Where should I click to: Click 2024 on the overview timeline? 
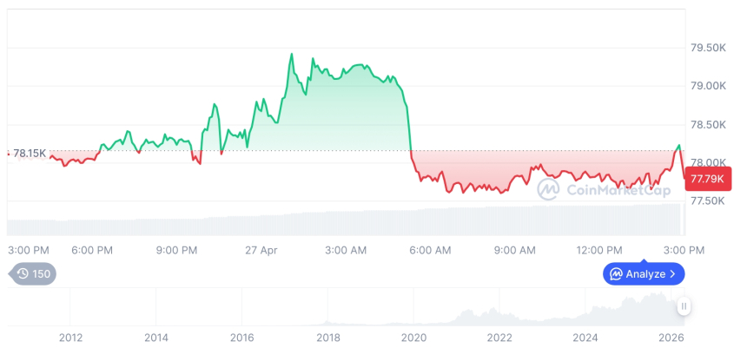tap(585, 338)
